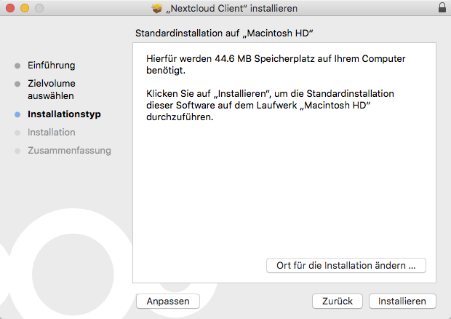Minimize the installer with the yellow button
The image size is (451, 319).
25,8
